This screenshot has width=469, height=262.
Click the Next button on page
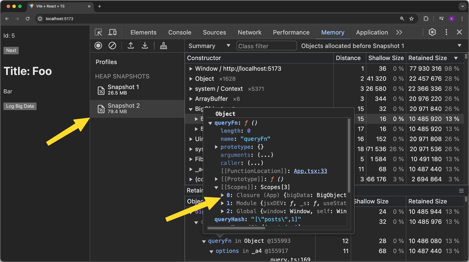point(11,51)
